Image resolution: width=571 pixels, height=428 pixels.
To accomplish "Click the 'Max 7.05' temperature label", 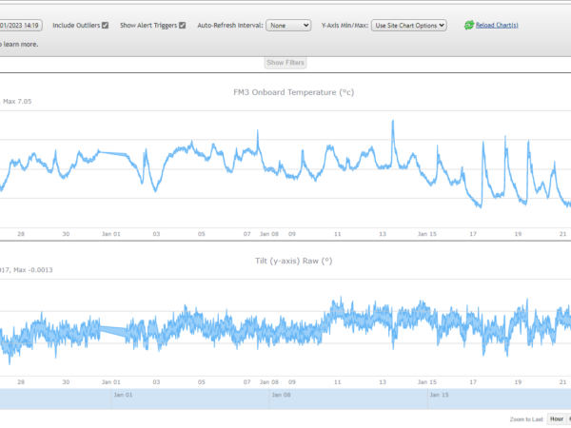I will point(17,102).
